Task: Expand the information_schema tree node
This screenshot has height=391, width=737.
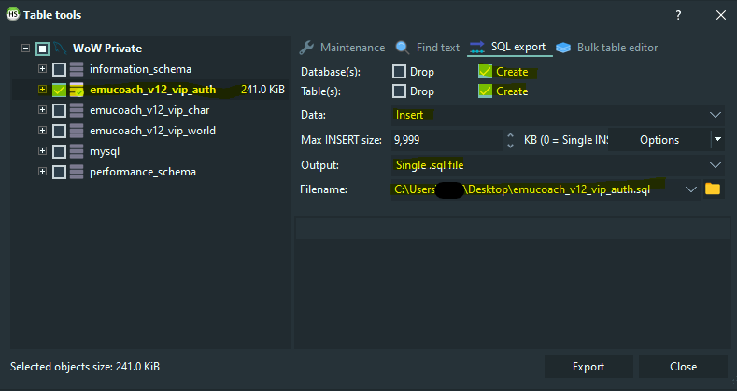Action: pyautogui.click(x=42, y=69)
